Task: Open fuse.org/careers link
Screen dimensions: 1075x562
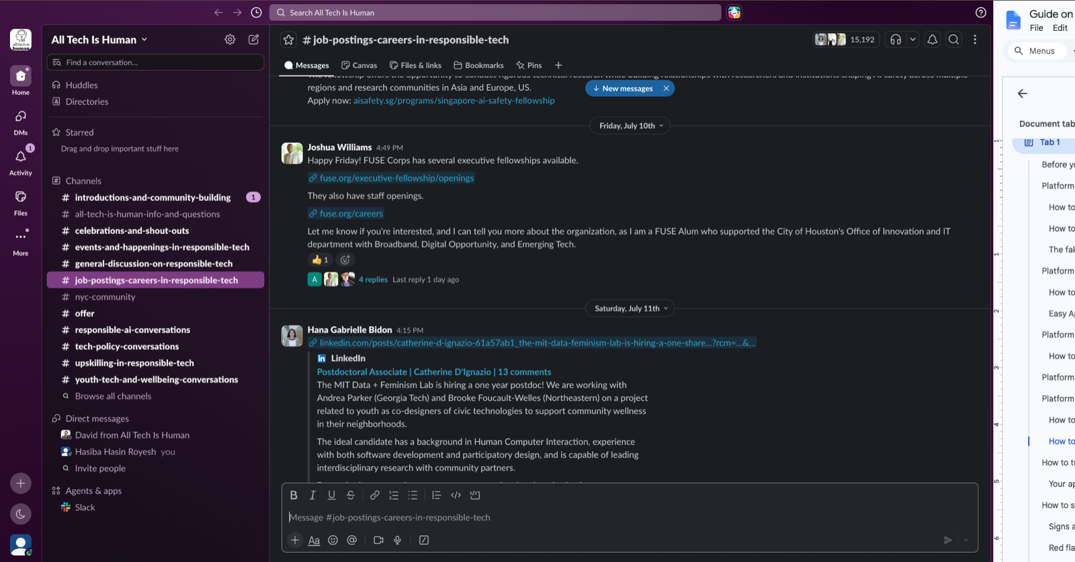Action: pyautogui.click(x=351, y=214)
